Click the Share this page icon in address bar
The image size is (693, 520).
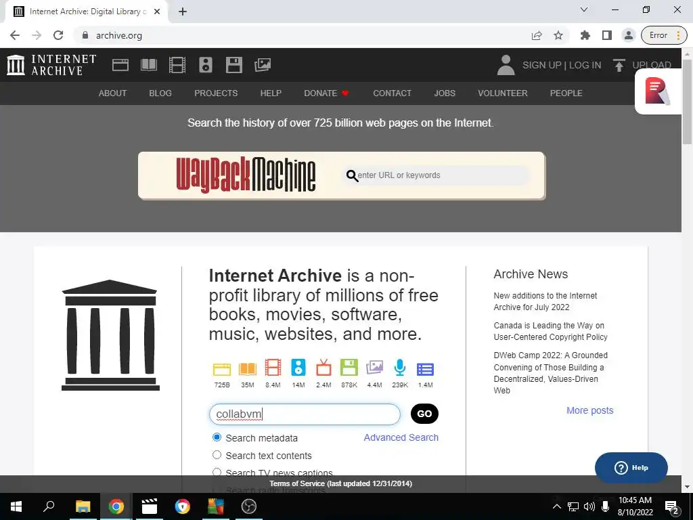[537, 35]
